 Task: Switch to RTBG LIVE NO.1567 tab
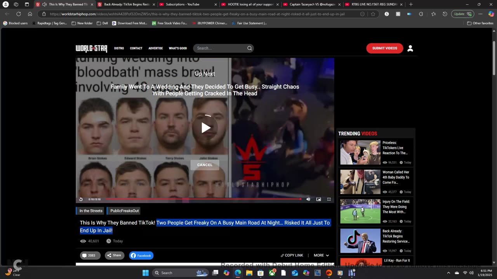[374, 4]
